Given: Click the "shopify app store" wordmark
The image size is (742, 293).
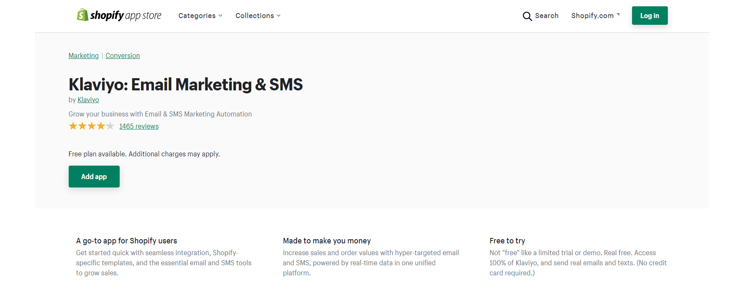Looking at the screenshot, I should (126, 16).
